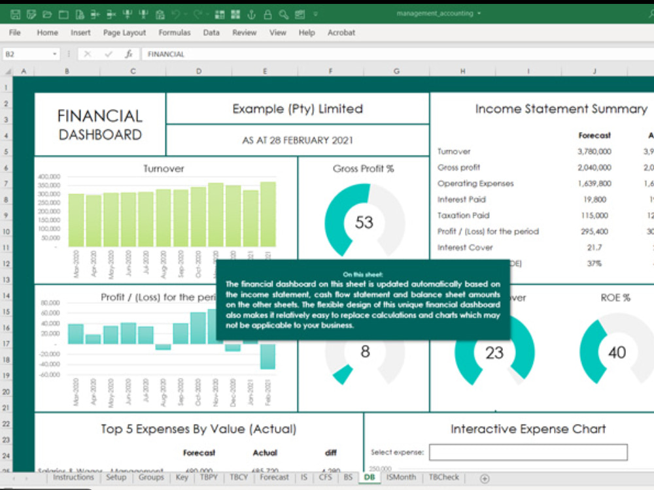Viewport: 654px width, 490px height.
Task: Click the FINANCIAL DASHBOARD title cell
Action: pyautogui.click(x=100, y=125)
